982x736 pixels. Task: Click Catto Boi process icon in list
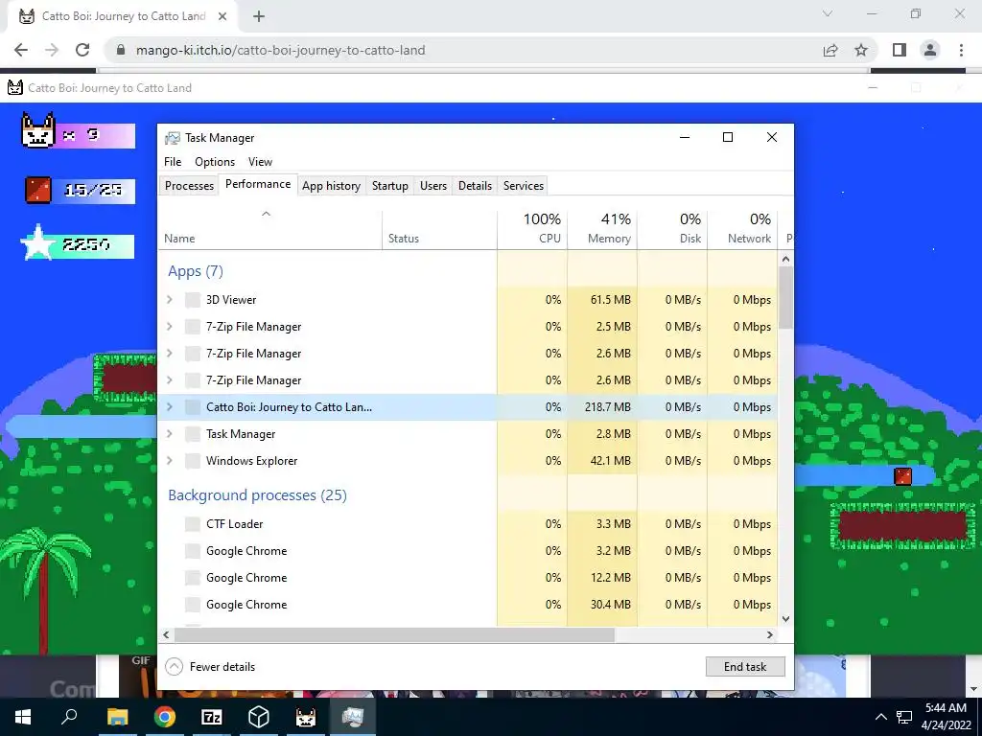click(x=192, y=406)
